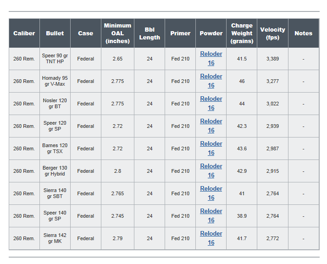327x264 pixels.
Task: Click the Notes column header
Action: 304,33
